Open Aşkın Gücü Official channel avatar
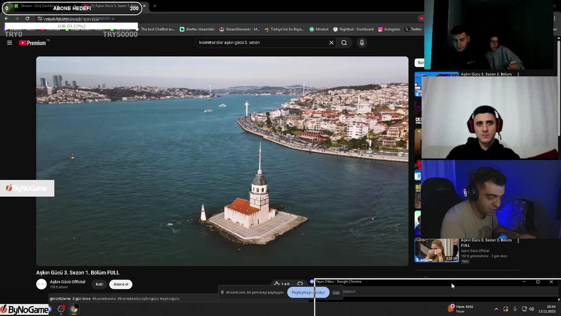The height and width of the screenshot is (316, 561). 41,284
